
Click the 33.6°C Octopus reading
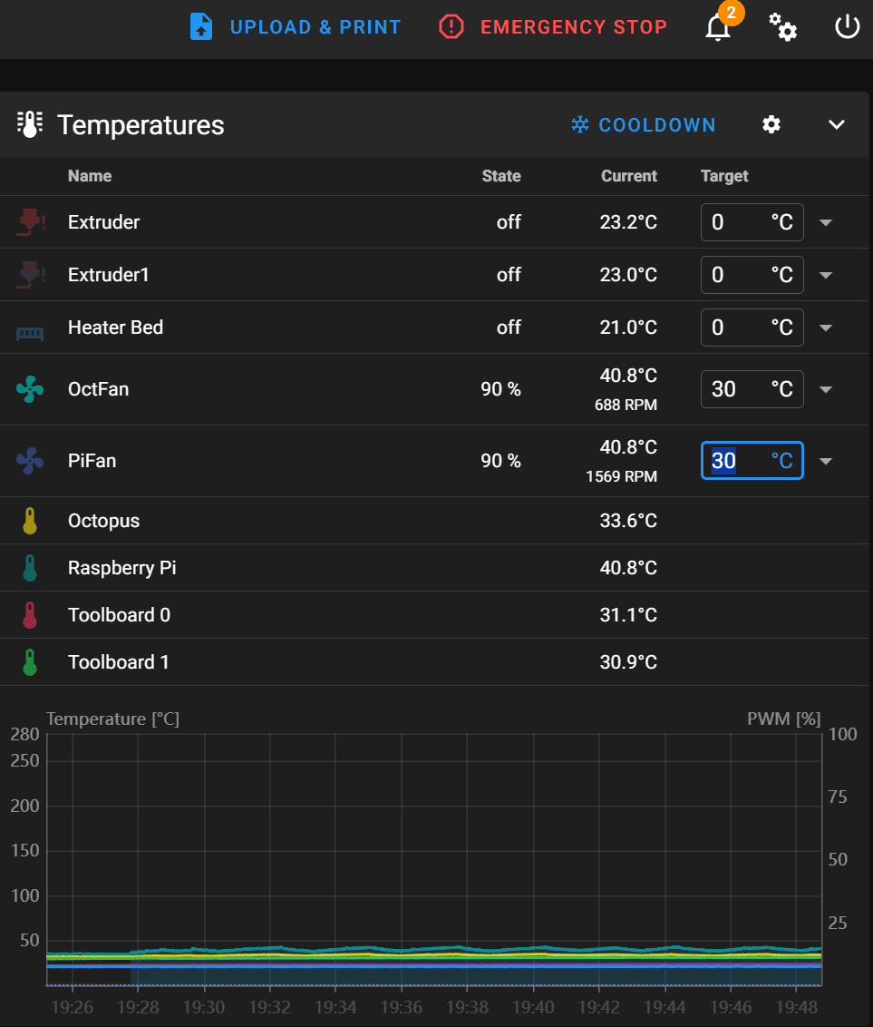(x=628, y=521)
